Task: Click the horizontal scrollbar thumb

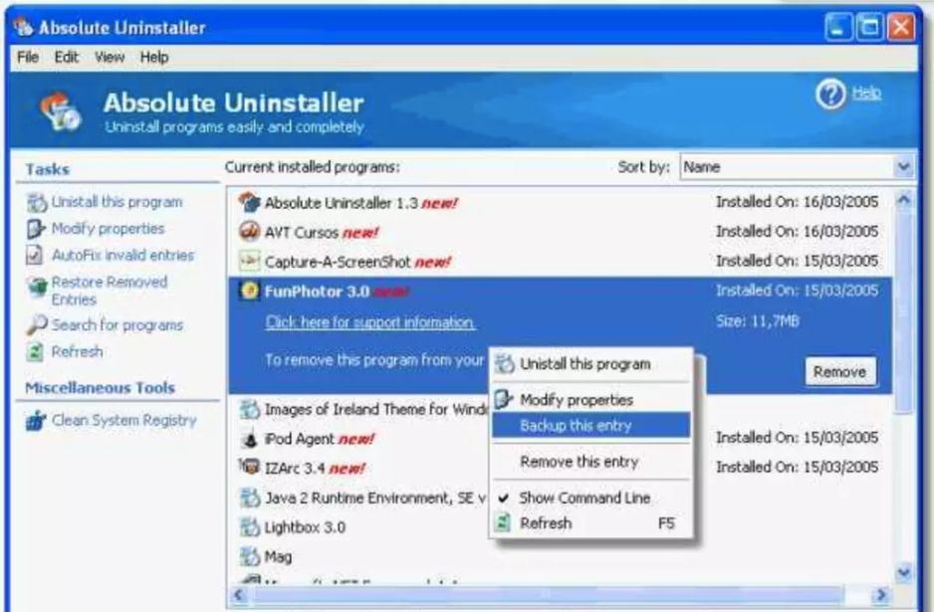Action: point(547,594)
